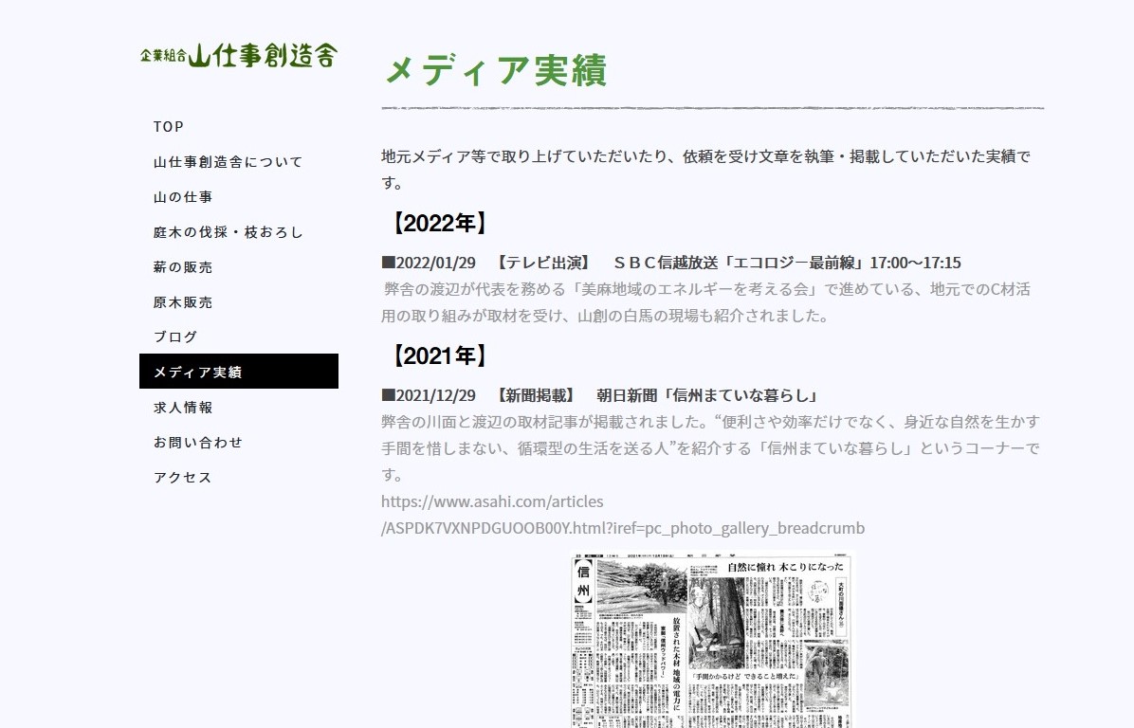Select the 【2021年】 year heading
This screenshot has width=1134, height=728.
(438, 355)
